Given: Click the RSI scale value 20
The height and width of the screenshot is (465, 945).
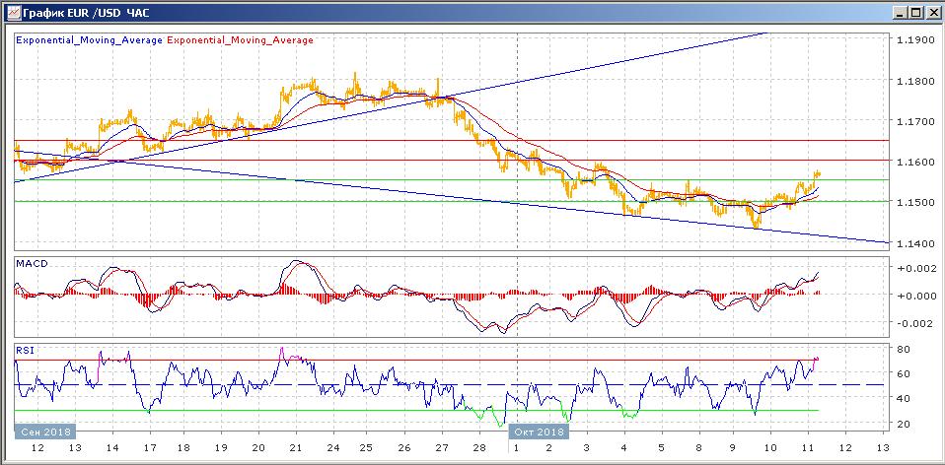Looking at the screenshot, I should pyautogui.click(x=904, y=424).
